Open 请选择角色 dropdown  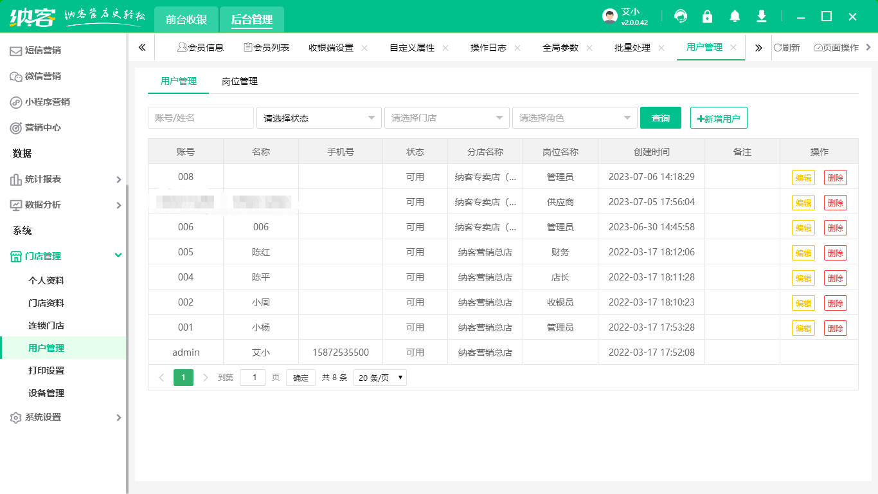575,118
